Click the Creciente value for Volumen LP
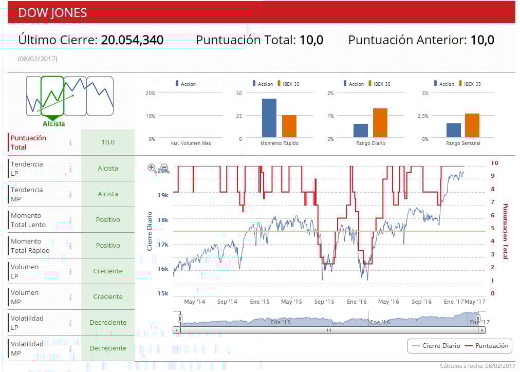 point(108,271)
